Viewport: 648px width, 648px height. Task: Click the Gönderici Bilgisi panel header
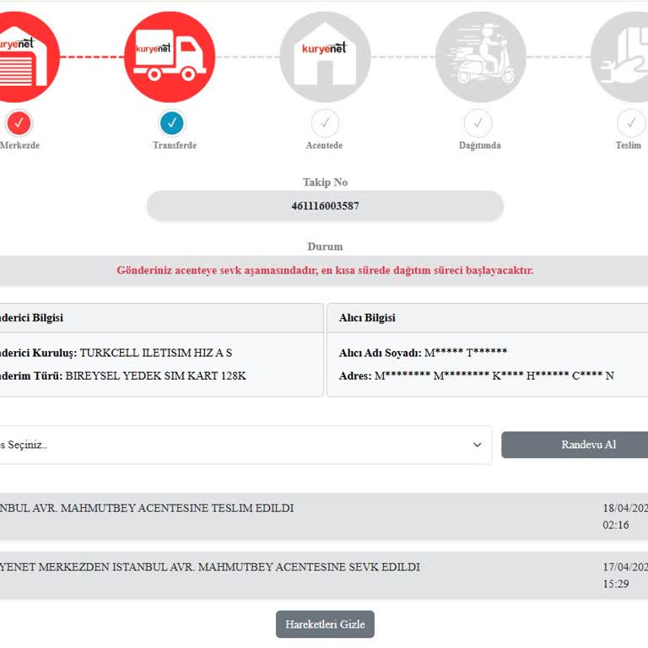(x=162, y=318)
